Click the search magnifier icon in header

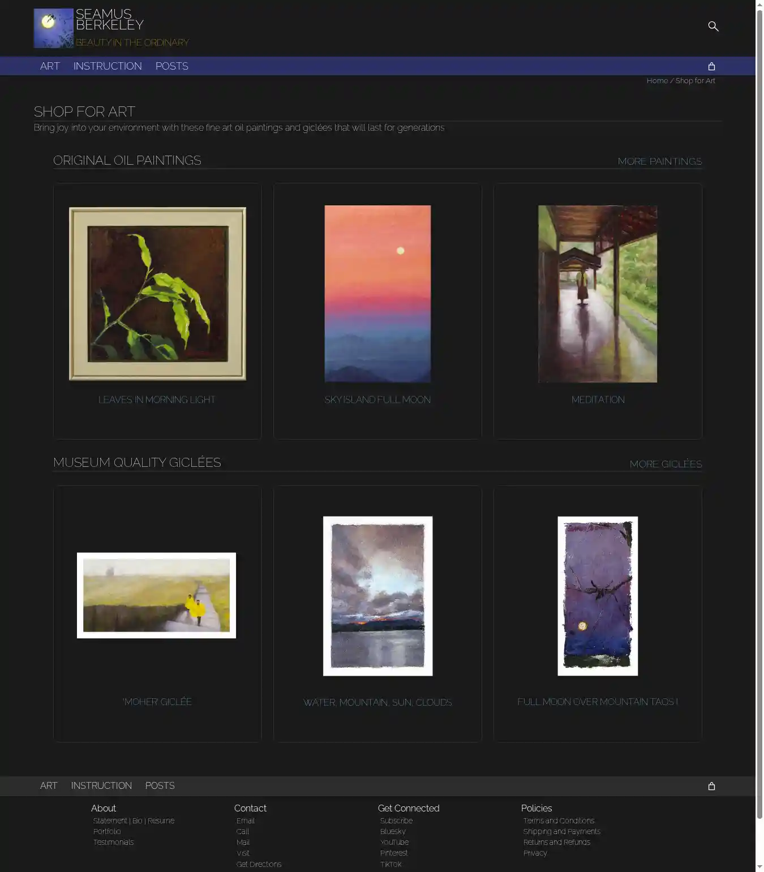tap(713, 27)
